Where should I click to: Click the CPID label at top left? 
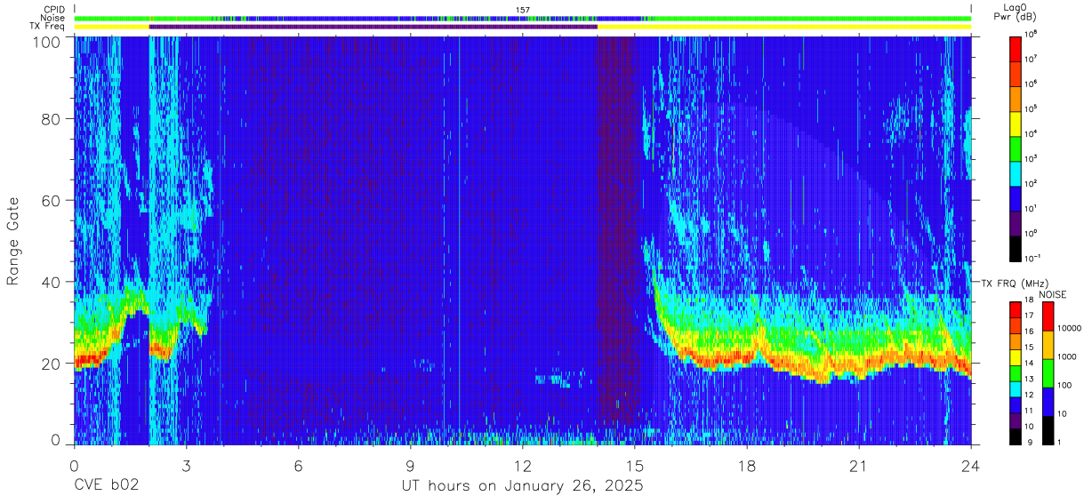click(x=54, y=10)
